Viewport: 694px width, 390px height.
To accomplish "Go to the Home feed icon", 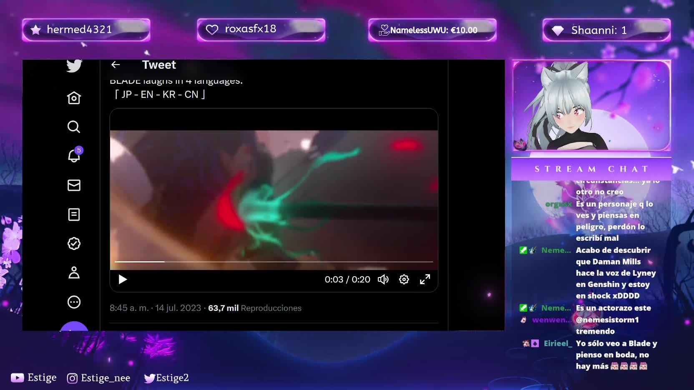I will (74, 97).
